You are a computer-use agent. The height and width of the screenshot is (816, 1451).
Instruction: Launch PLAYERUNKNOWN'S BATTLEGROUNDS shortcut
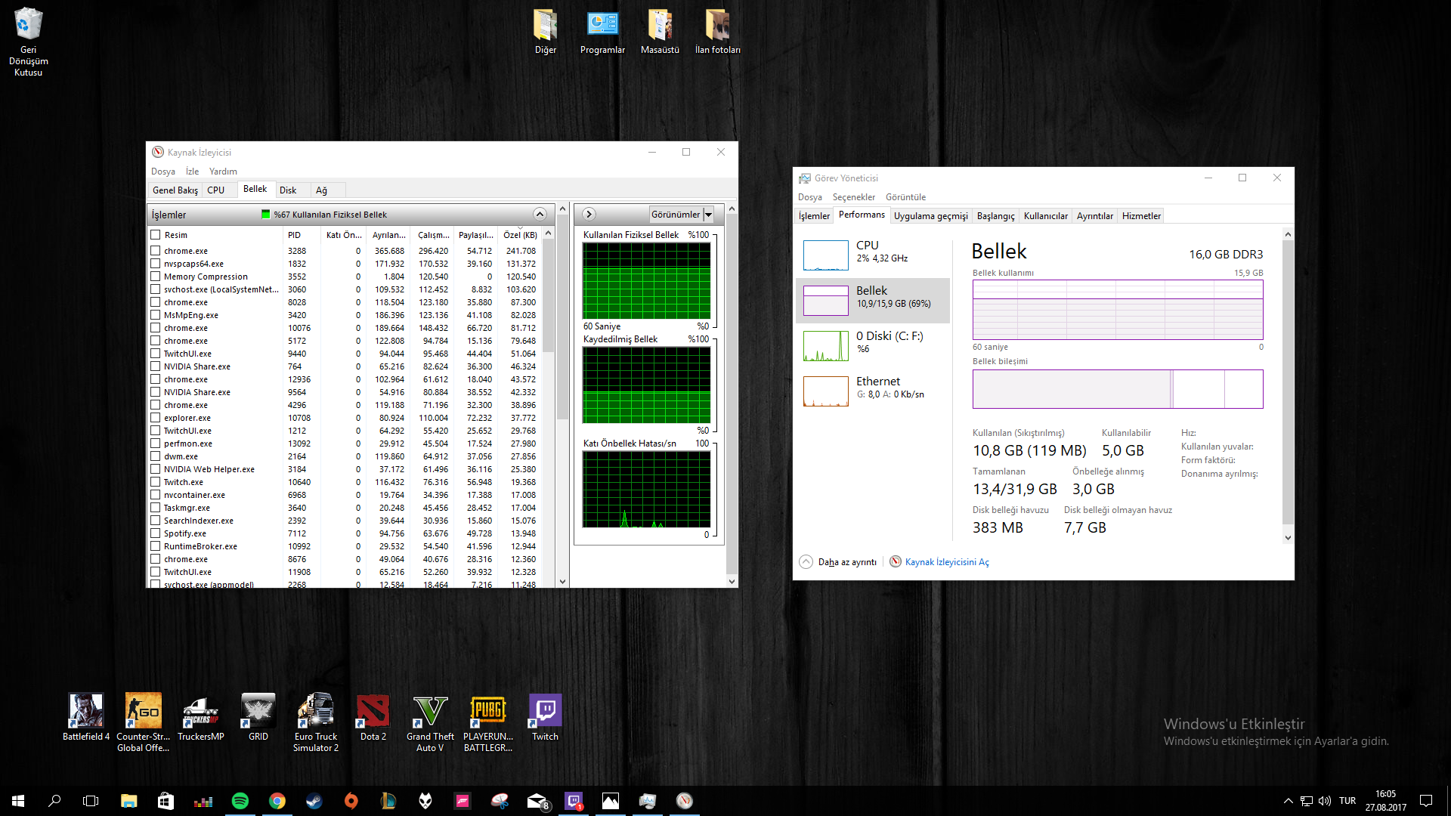488,722
